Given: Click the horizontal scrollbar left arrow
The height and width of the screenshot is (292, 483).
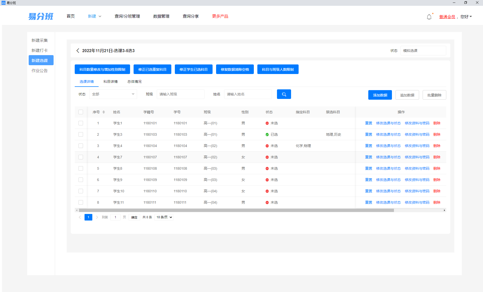Looking at the screenshot, I should point(77,210).
